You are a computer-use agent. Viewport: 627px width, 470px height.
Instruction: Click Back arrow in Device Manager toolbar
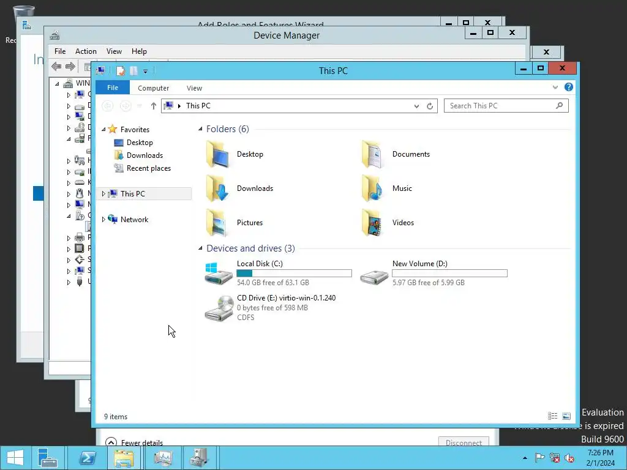coord(56,66)
